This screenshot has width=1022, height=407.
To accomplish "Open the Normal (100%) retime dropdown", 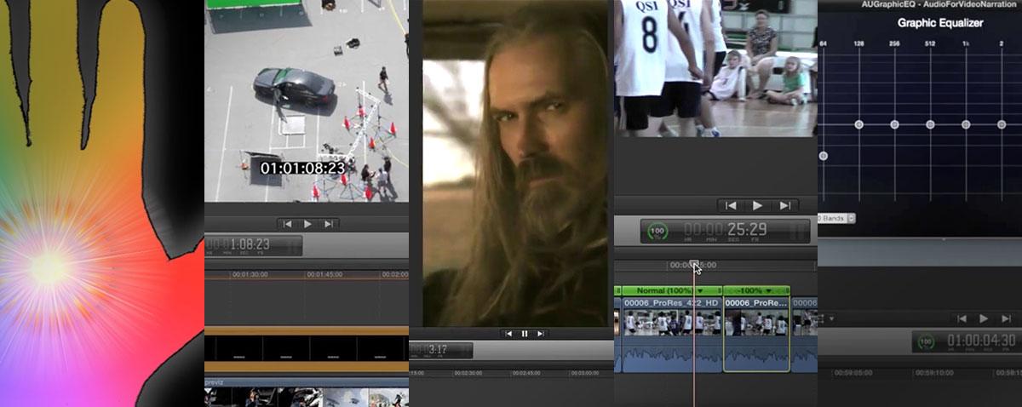I will [700, 291].
